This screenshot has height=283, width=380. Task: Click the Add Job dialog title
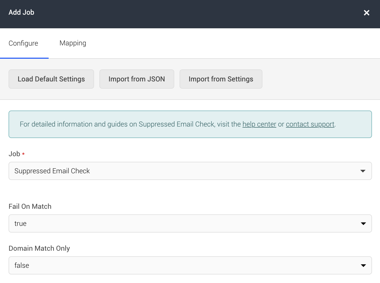click(21, 12)
